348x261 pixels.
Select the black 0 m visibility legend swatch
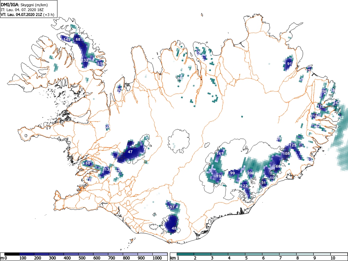pos(12,254)
